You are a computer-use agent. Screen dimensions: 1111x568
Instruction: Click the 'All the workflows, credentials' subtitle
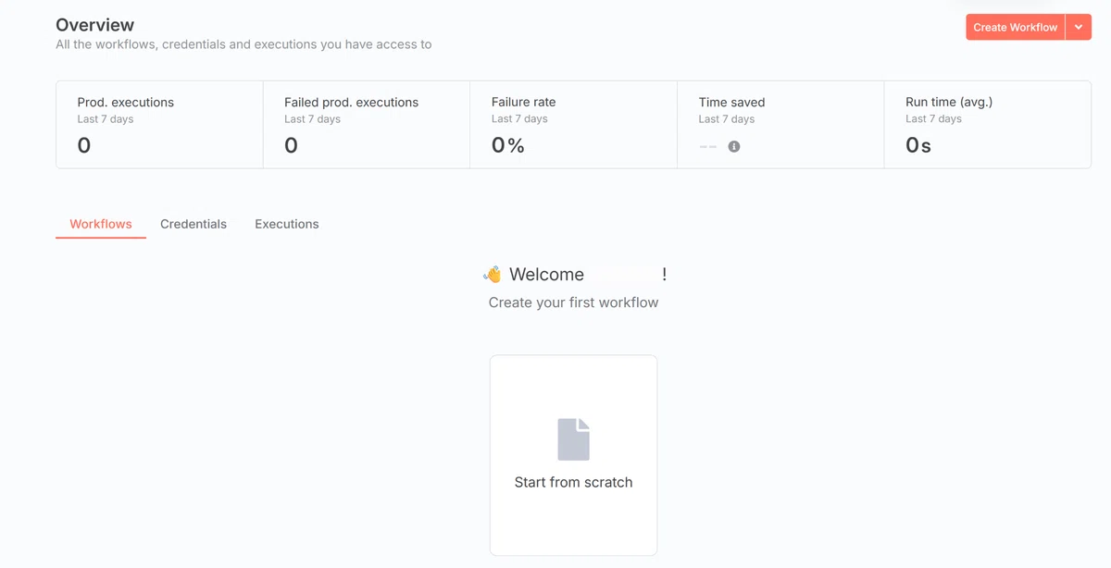click(x=243, y=44)
